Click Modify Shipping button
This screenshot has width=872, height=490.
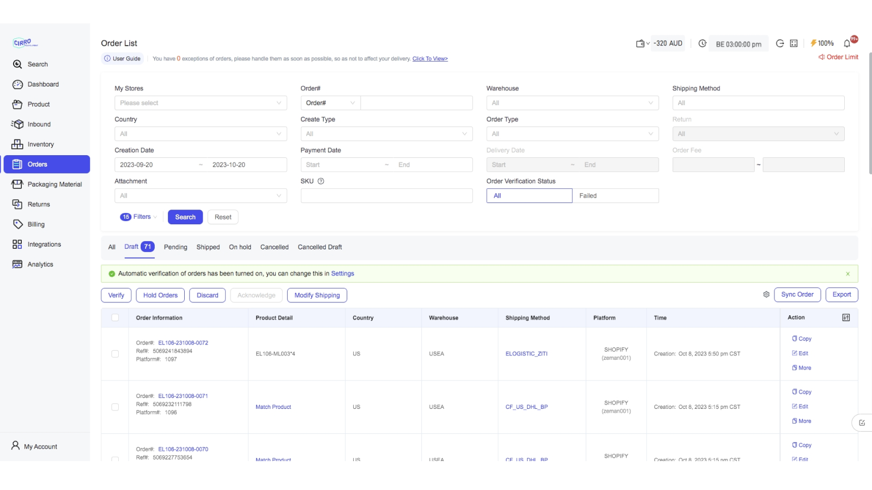coord(317,295)
